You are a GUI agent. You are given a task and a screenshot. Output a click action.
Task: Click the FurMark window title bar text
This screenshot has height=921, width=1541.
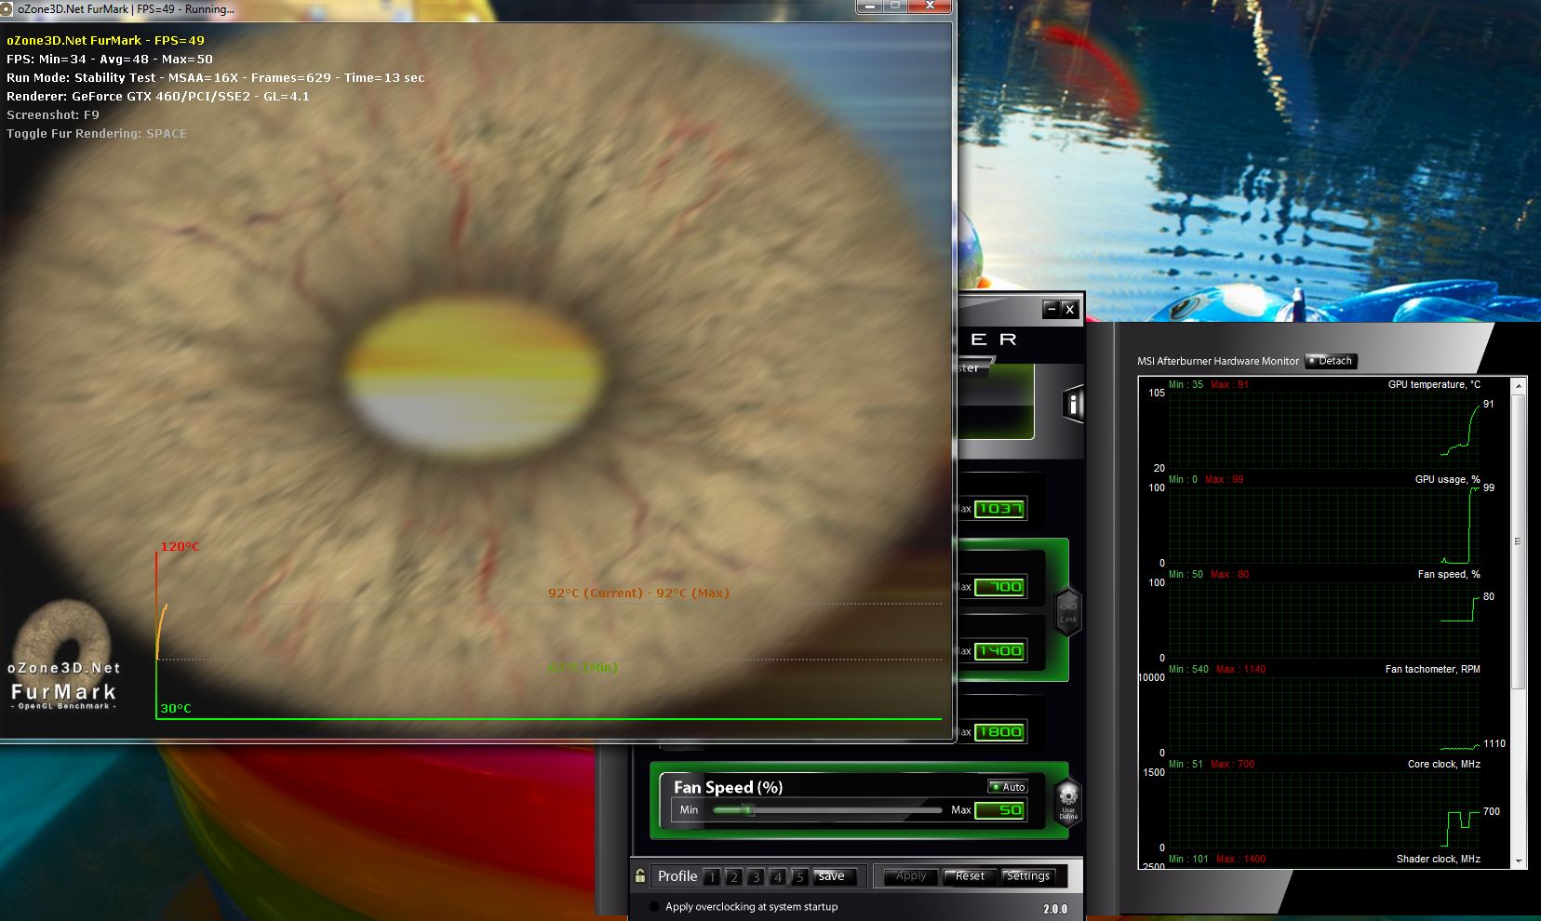127,9
